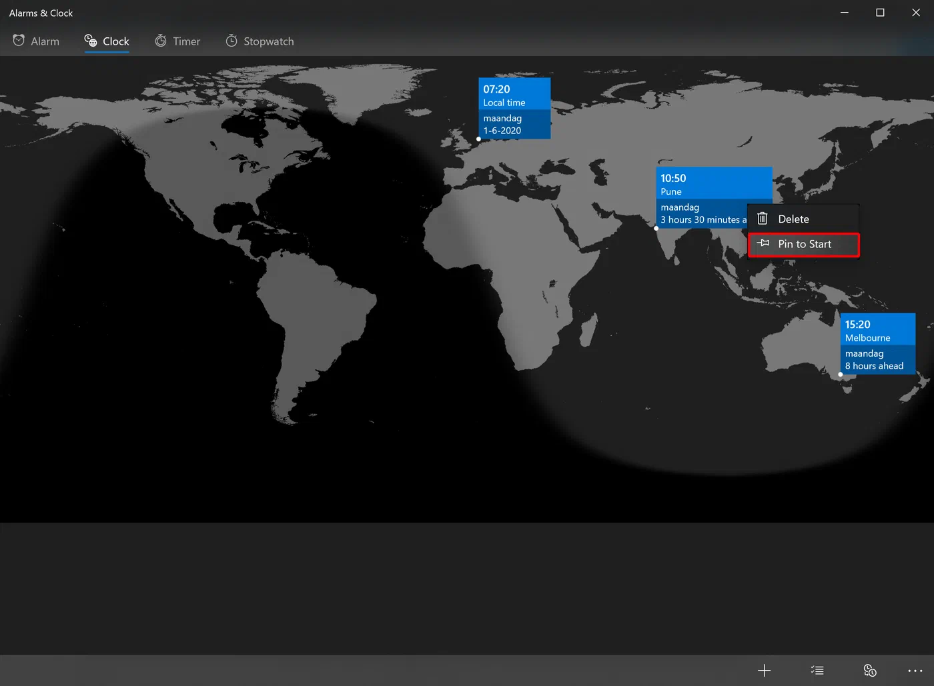Open the more options ellipsis
934x686 pixels.
click(x=915, y=671)
